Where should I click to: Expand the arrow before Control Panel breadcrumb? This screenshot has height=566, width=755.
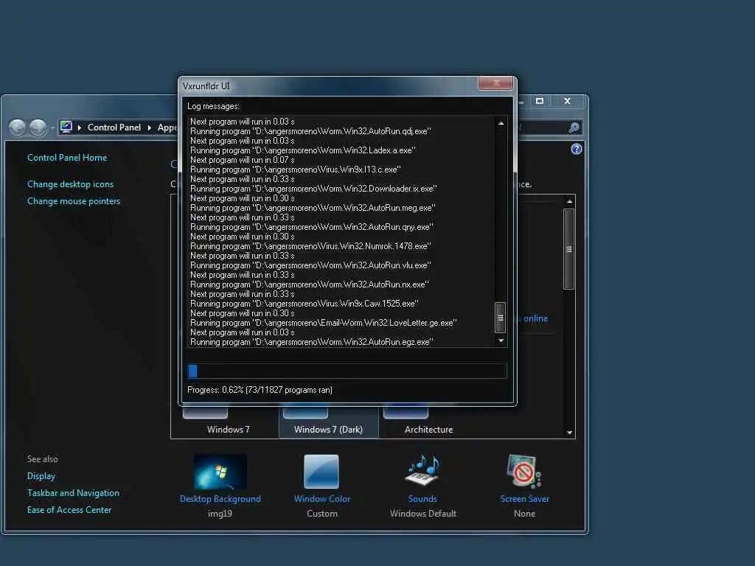pyautogui.click(x=80, y=127)
